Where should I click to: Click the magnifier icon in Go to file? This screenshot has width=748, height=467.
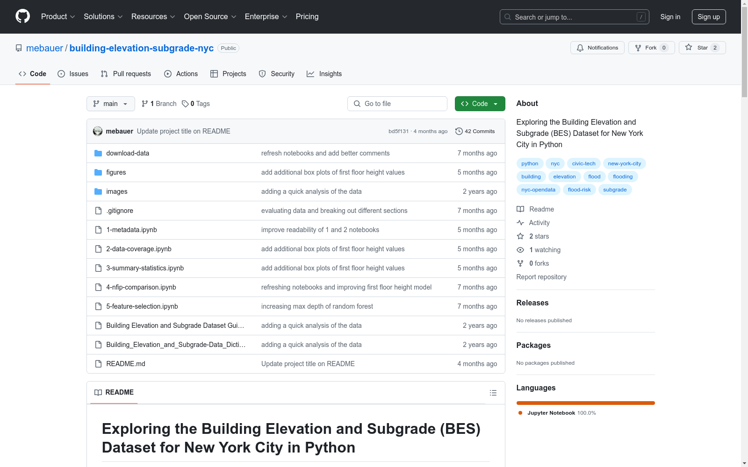click(x=357, y=104)
